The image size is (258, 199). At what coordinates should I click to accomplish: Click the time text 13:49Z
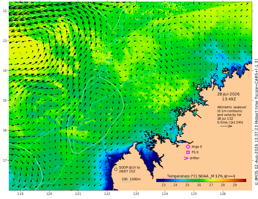click(229, 99)
